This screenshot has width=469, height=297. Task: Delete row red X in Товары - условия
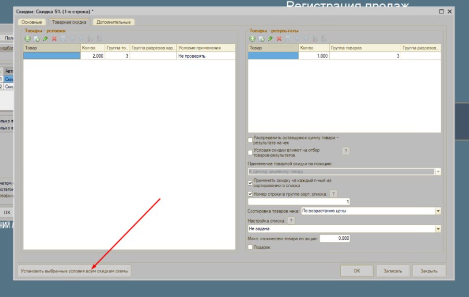[54, 39]
